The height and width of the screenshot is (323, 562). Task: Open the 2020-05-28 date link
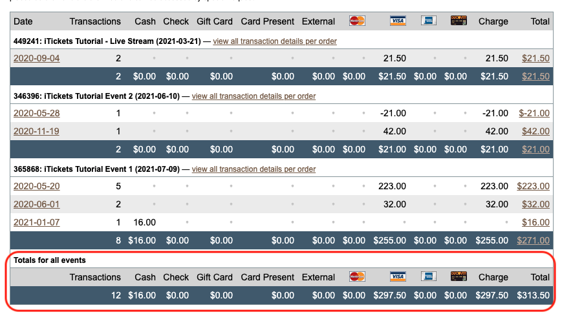pyautogui.click(x=37, y=113)
